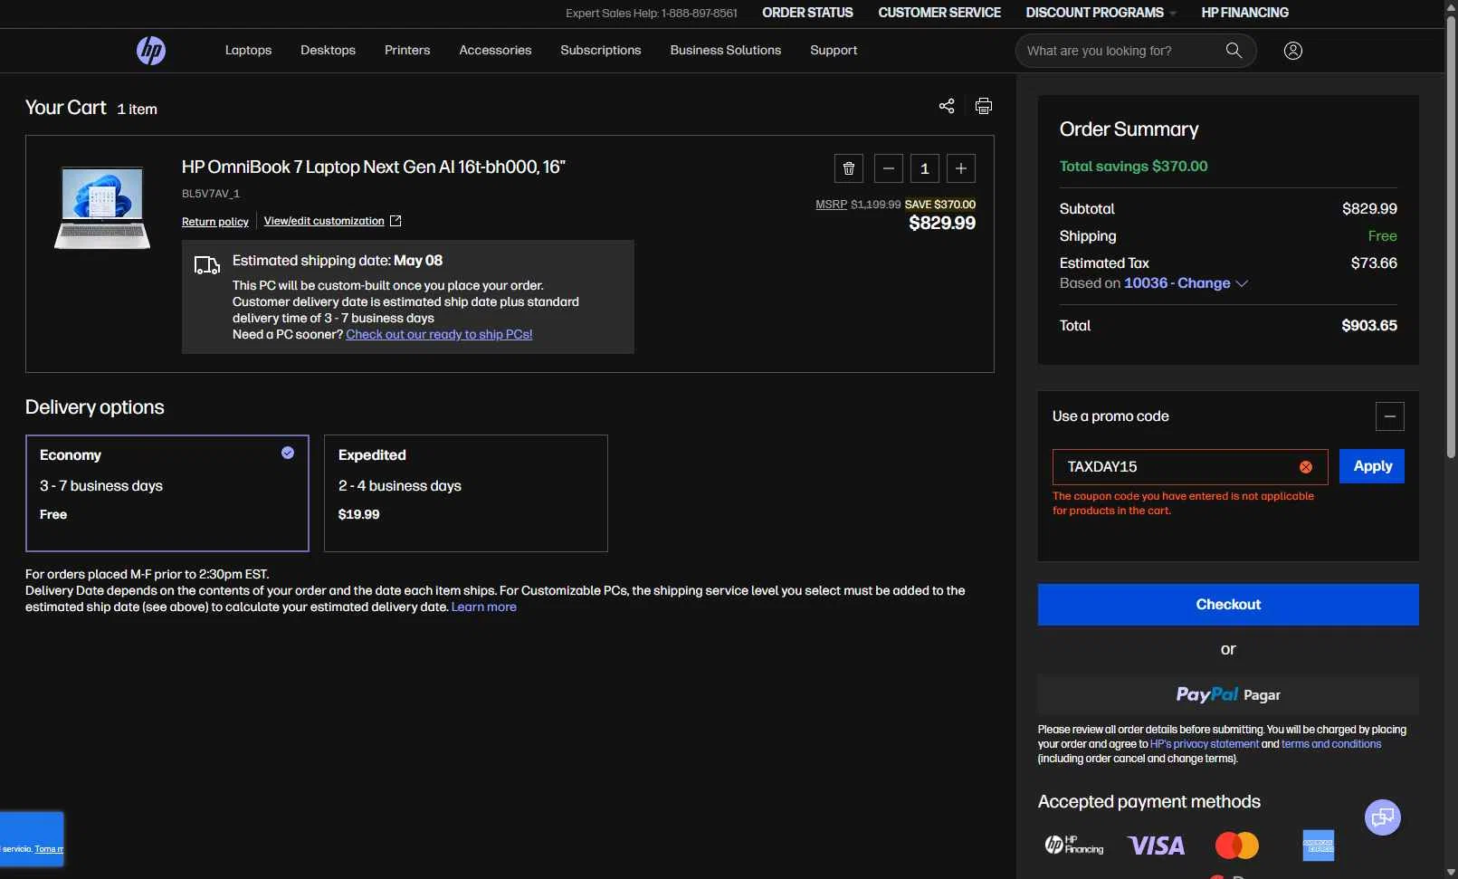Open the Laptops menu

(x=248, y=51)
